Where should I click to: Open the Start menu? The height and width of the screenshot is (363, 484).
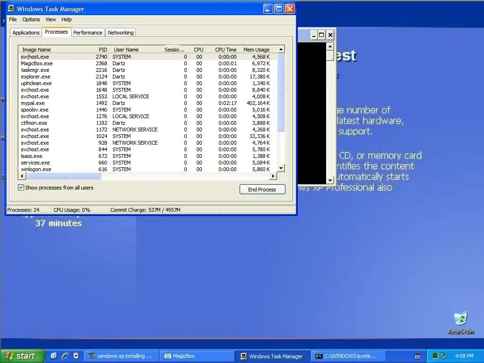coord(22,356)
